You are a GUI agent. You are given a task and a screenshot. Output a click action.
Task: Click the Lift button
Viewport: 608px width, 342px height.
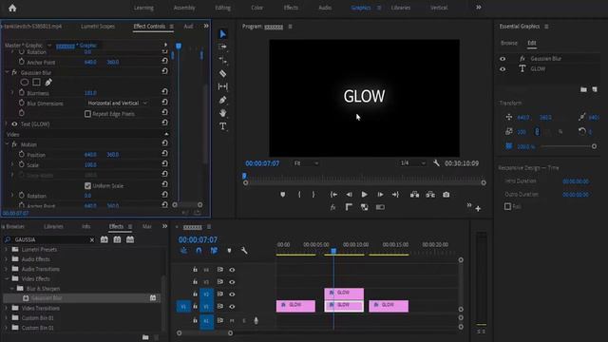[x=414, y=195]
